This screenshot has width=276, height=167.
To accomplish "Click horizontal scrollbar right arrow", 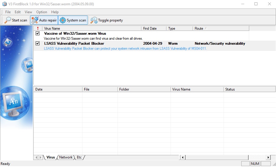I will coord(268,158).
